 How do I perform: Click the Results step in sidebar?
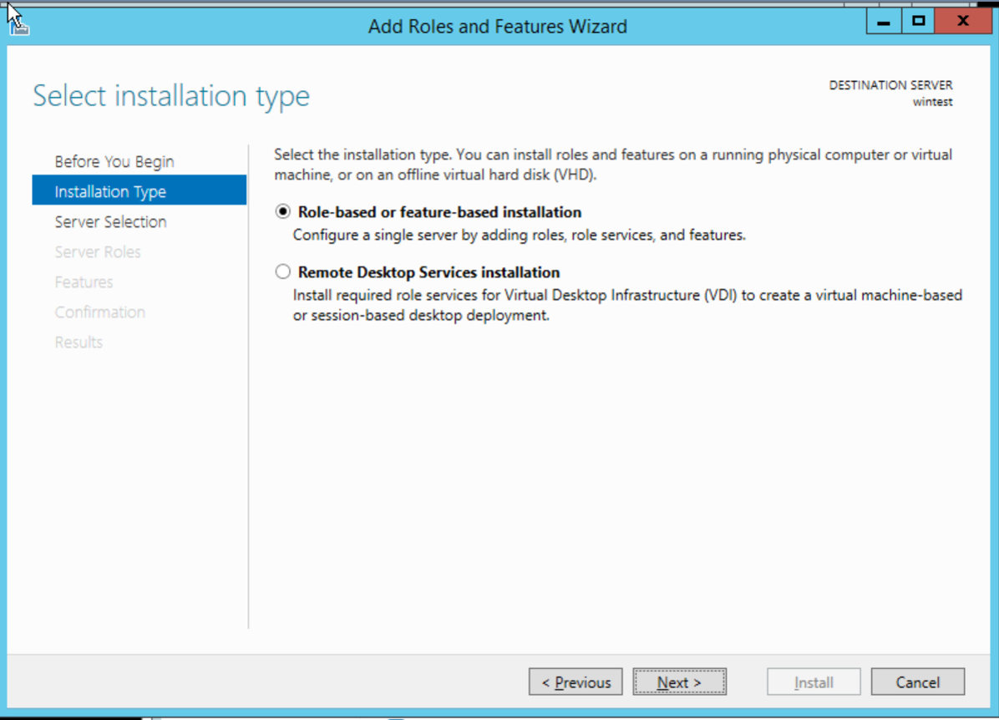[79, 342]
